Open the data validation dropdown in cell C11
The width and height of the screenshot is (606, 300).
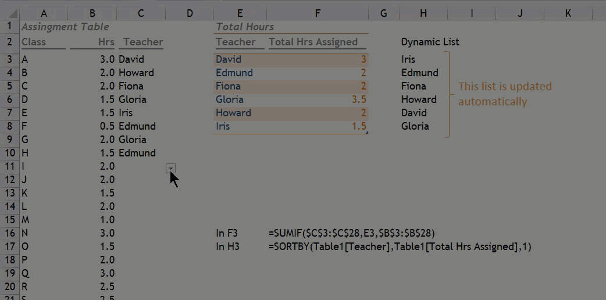click(170, 168)
